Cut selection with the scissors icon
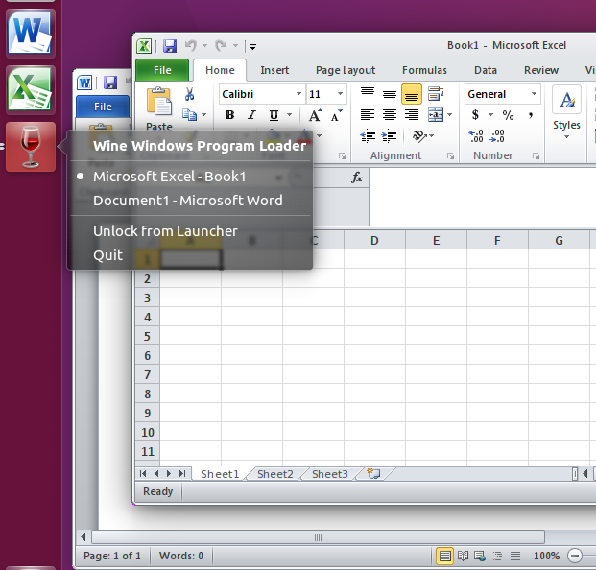Screen dimensions: 596x570 pyautogui.click(x=189, y=94)
